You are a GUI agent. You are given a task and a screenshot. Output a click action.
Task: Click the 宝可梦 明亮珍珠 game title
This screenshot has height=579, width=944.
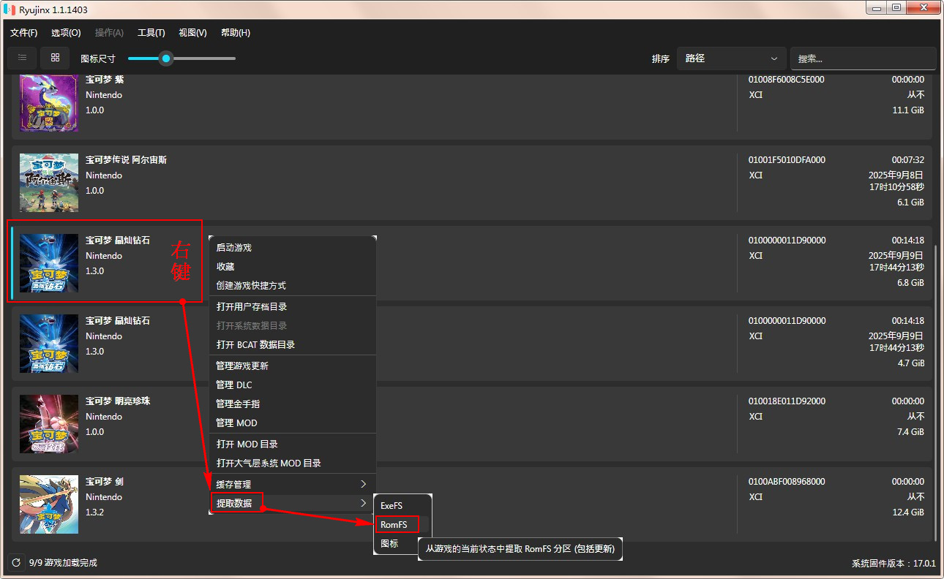[118, 401]
